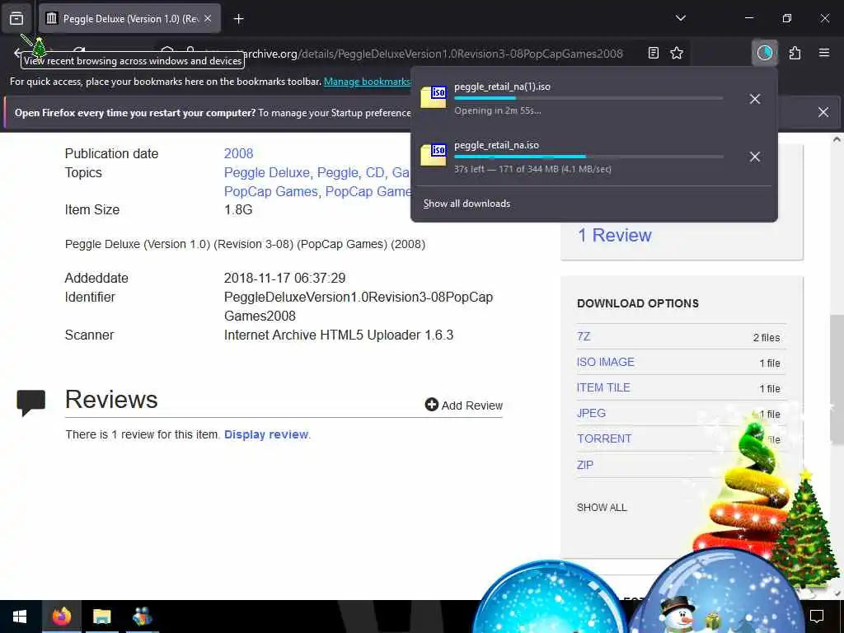The width and height of the screenshot is (844, 633).
Task: Select the 7Z download option
Action: (x=584, y=336)
